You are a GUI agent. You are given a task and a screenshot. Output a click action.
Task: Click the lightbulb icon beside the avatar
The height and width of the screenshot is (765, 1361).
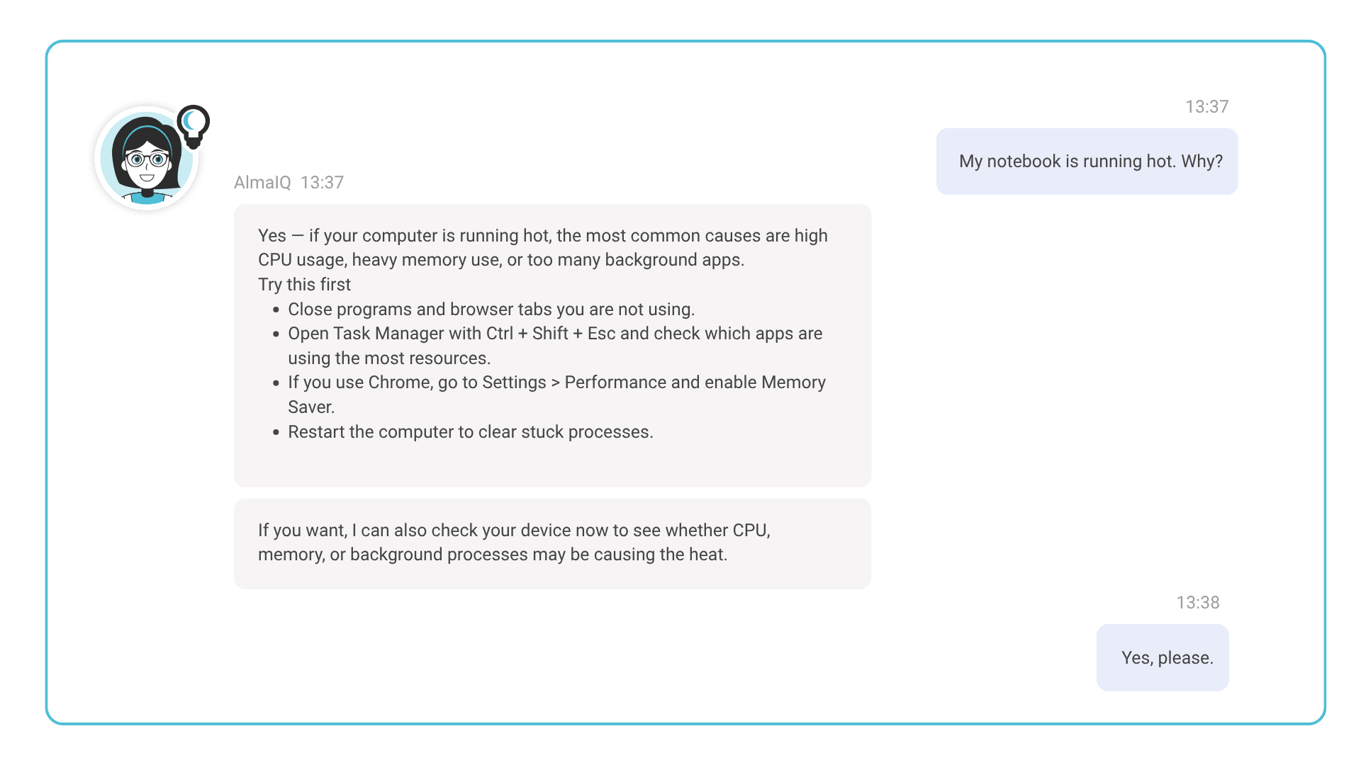(193, 127)
